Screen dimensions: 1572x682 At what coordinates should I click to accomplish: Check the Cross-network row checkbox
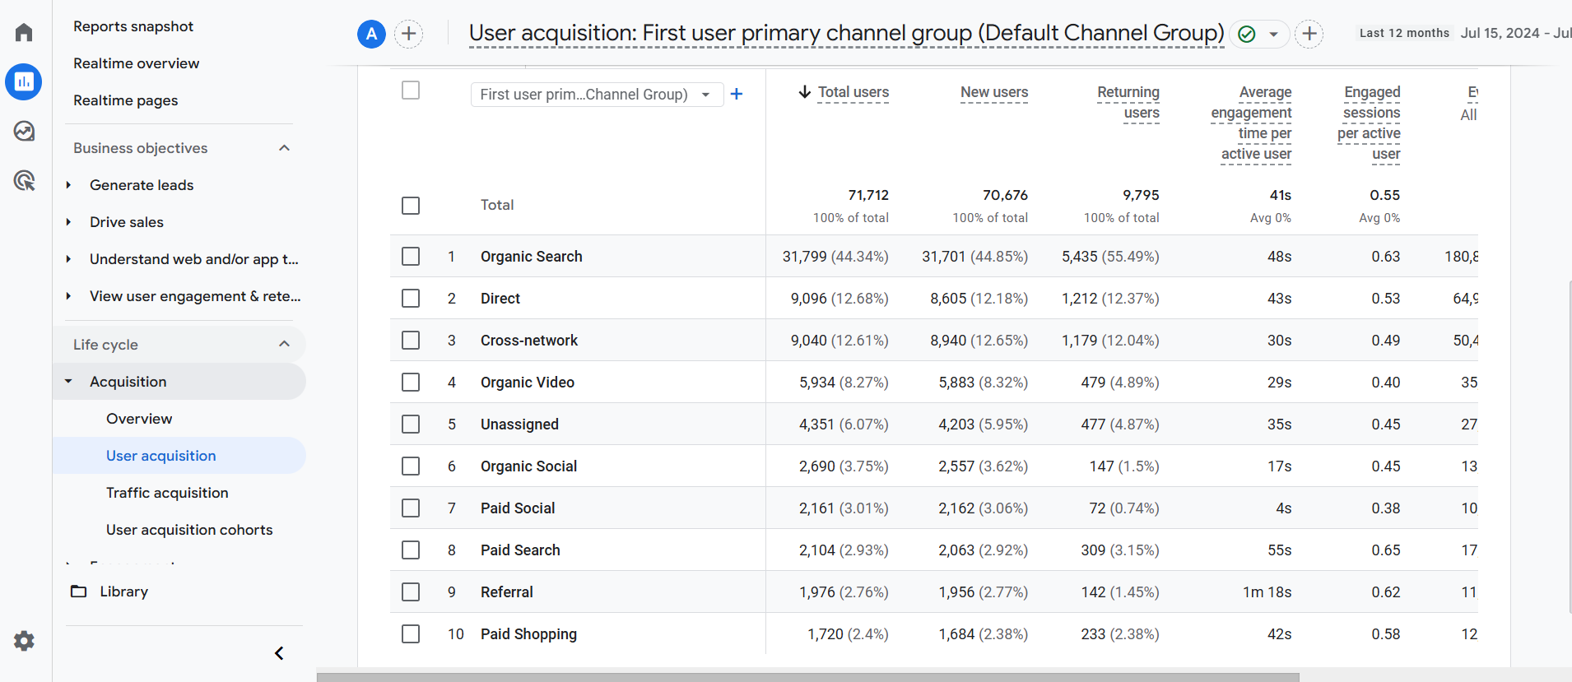pyautogui.click(x=411, y=341)
